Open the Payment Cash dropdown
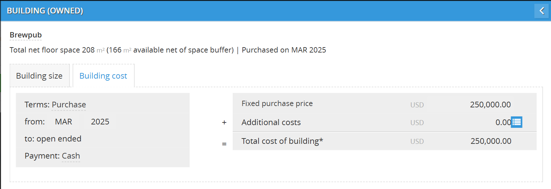 click(x=71, y=156)
